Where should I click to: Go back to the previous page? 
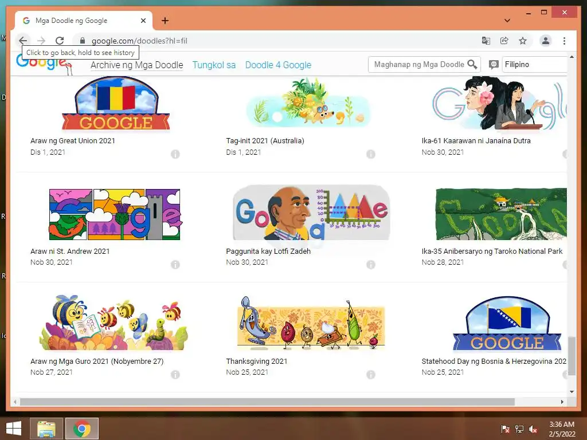pos(23,41)
